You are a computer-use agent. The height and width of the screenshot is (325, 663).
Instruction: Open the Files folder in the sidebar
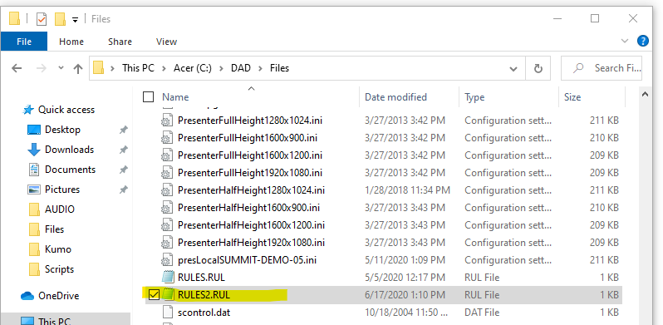click(54, 229)
